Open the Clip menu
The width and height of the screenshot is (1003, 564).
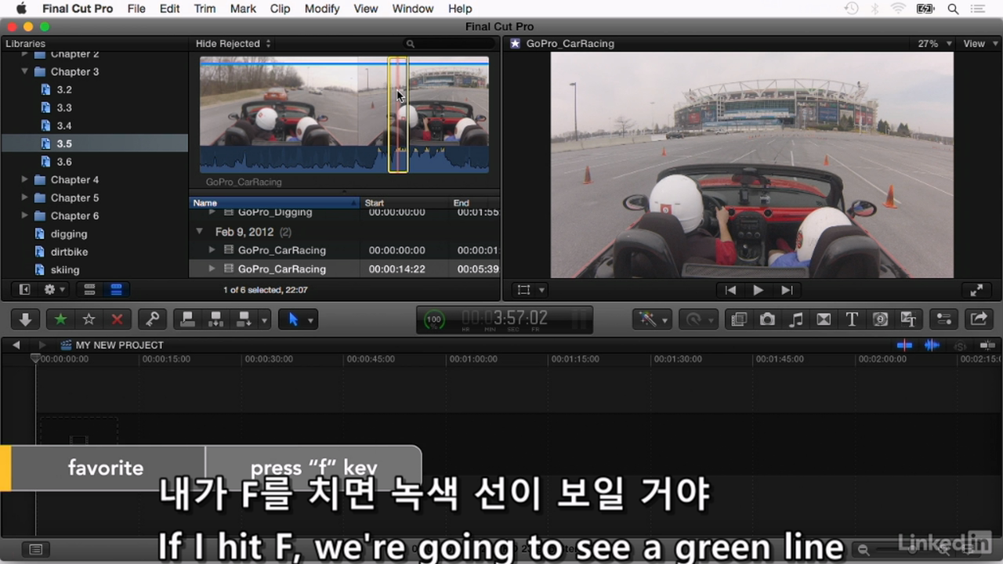point(280,9)
